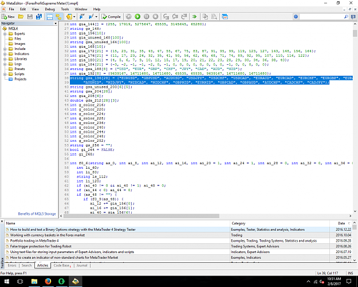Open 'Portfolio trading in MetaTrader 4' article
The height and width of the screenshot is (287, 358).
[34, 241]
